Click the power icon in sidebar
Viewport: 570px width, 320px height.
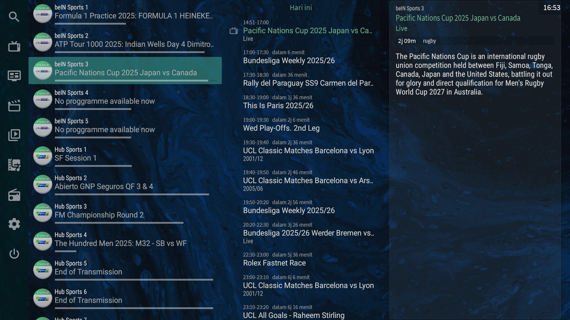[x=14, y=254]
